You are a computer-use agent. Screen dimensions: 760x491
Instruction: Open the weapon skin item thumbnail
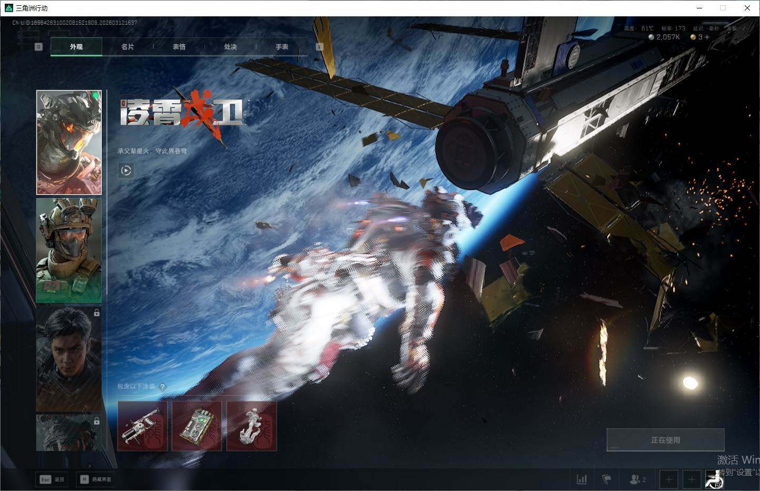click(x=142, y=426)
